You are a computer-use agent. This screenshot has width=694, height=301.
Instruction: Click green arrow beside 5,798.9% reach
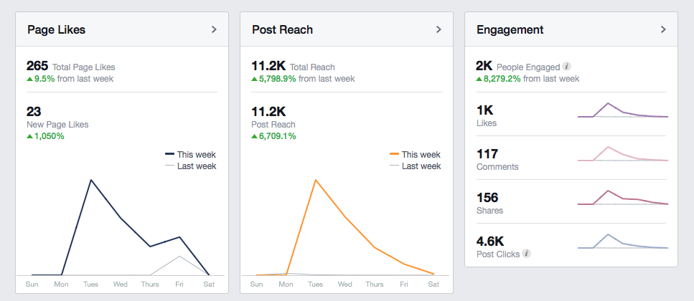click(x=255, y=79)
